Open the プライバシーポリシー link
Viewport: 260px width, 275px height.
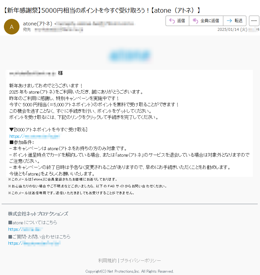(x=141, y=260)
